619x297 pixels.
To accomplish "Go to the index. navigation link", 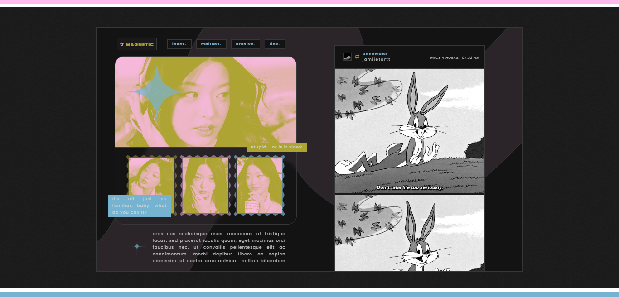I will [x=179, y=44].
